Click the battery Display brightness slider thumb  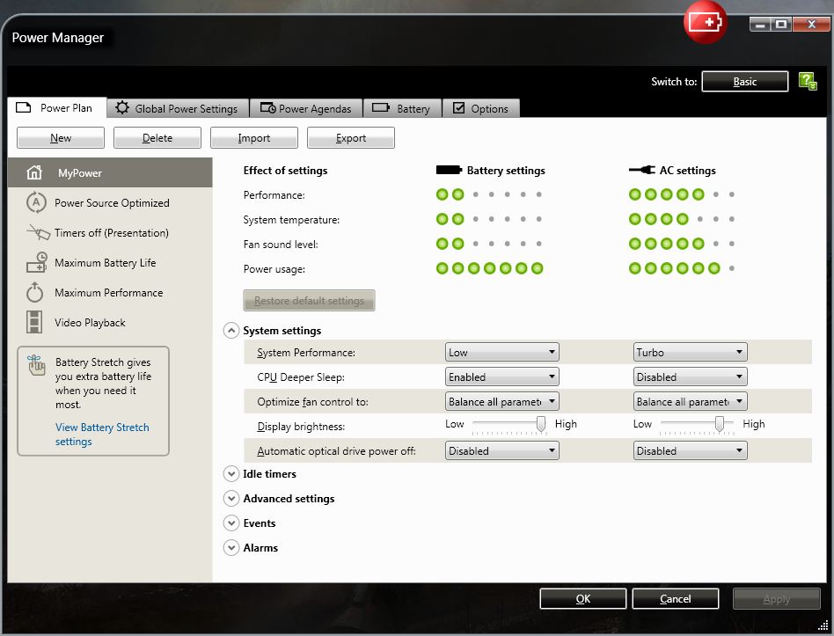(541, 424)
